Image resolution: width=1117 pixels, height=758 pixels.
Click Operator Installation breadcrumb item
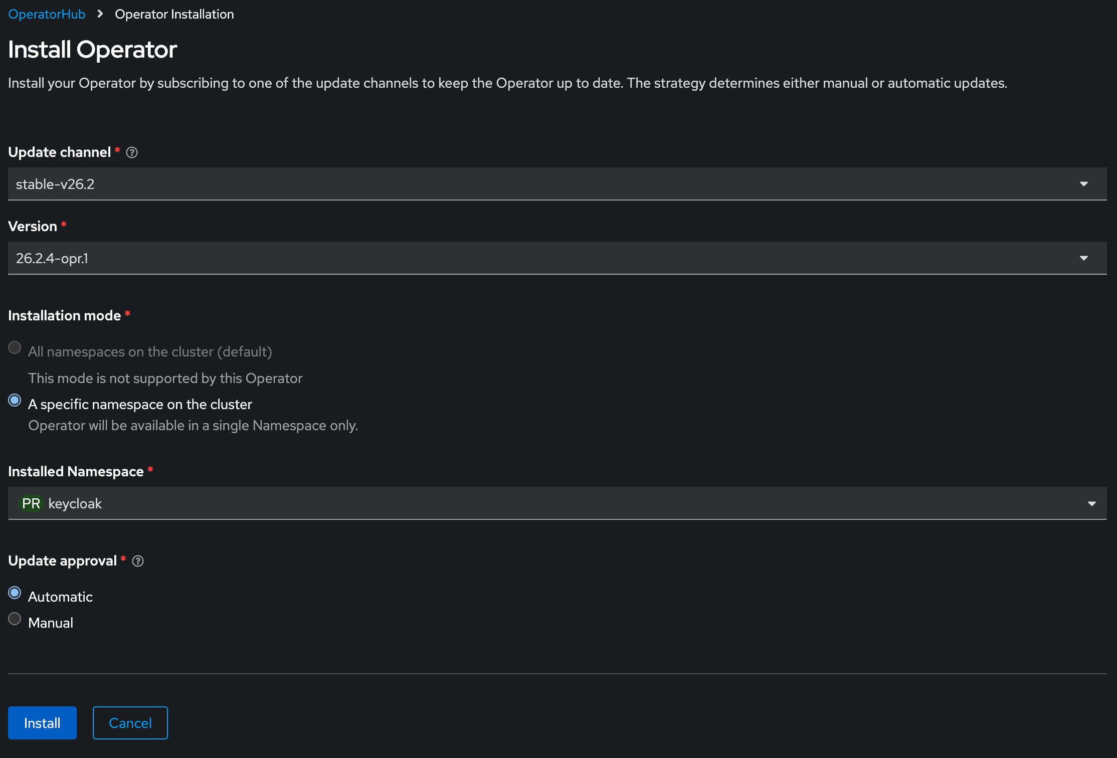174,14
